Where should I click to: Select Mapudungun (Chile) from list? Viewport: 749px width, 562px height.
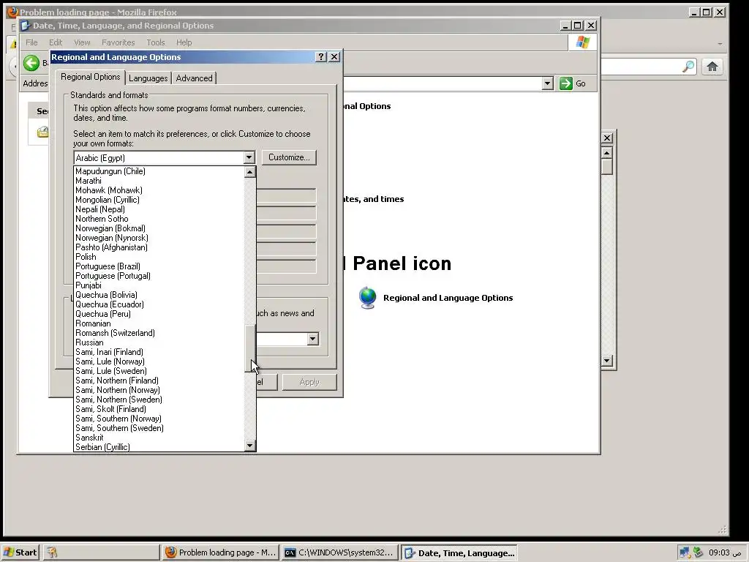pos(159,171)
